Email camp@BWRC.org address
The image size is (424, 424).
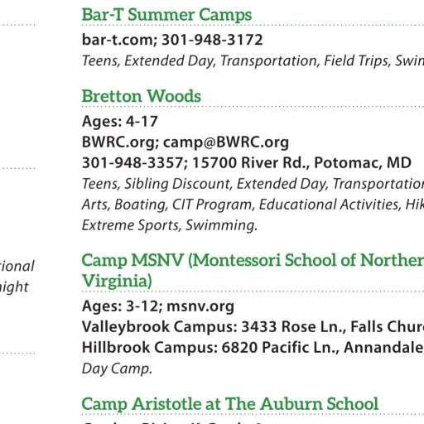[x=226, y=142]
